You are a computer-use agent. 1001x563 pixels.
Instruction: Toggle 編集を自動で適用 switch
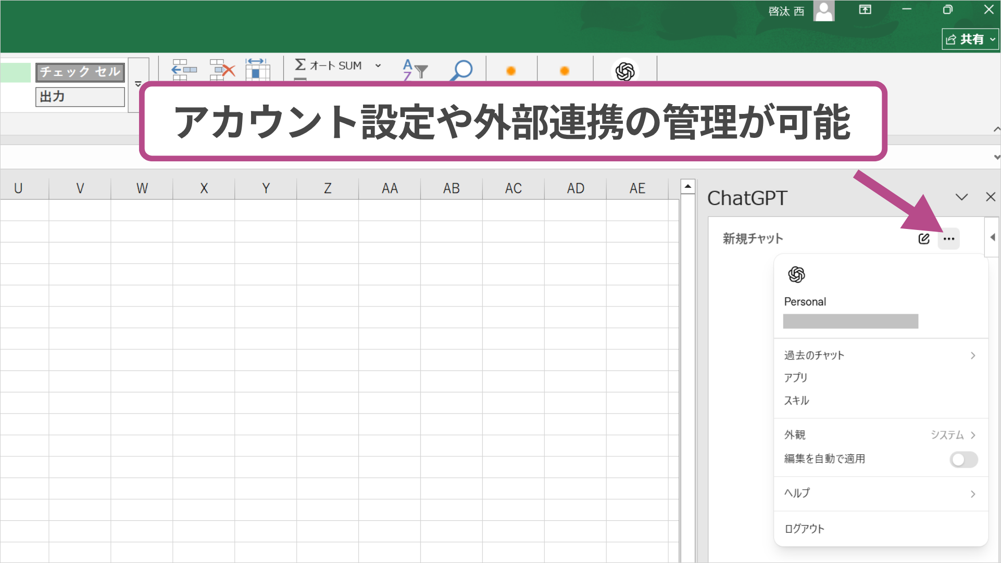[x=964, y=459]
